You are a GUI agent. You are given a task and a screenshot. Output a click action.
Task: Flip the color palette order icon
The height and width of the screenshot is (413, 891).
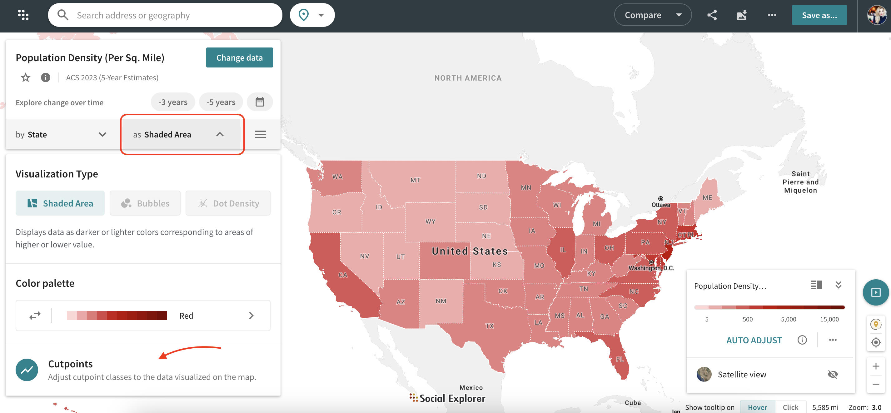tap(35, 316)
